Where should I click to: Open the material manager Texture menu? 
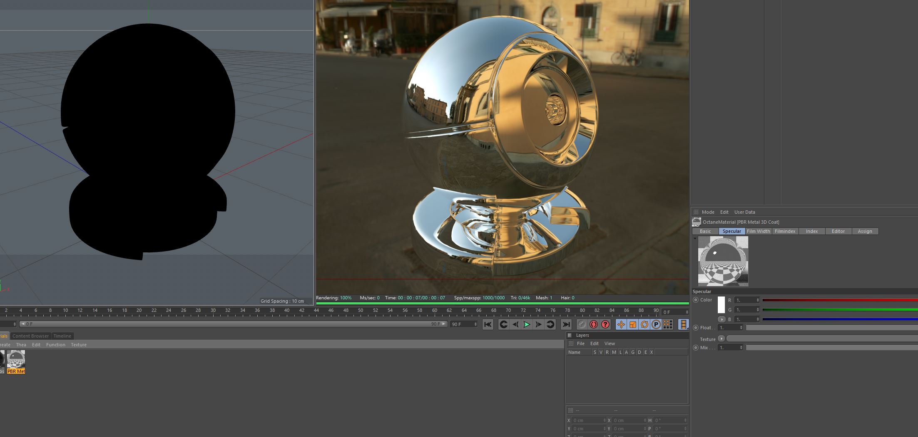point(79,345)
